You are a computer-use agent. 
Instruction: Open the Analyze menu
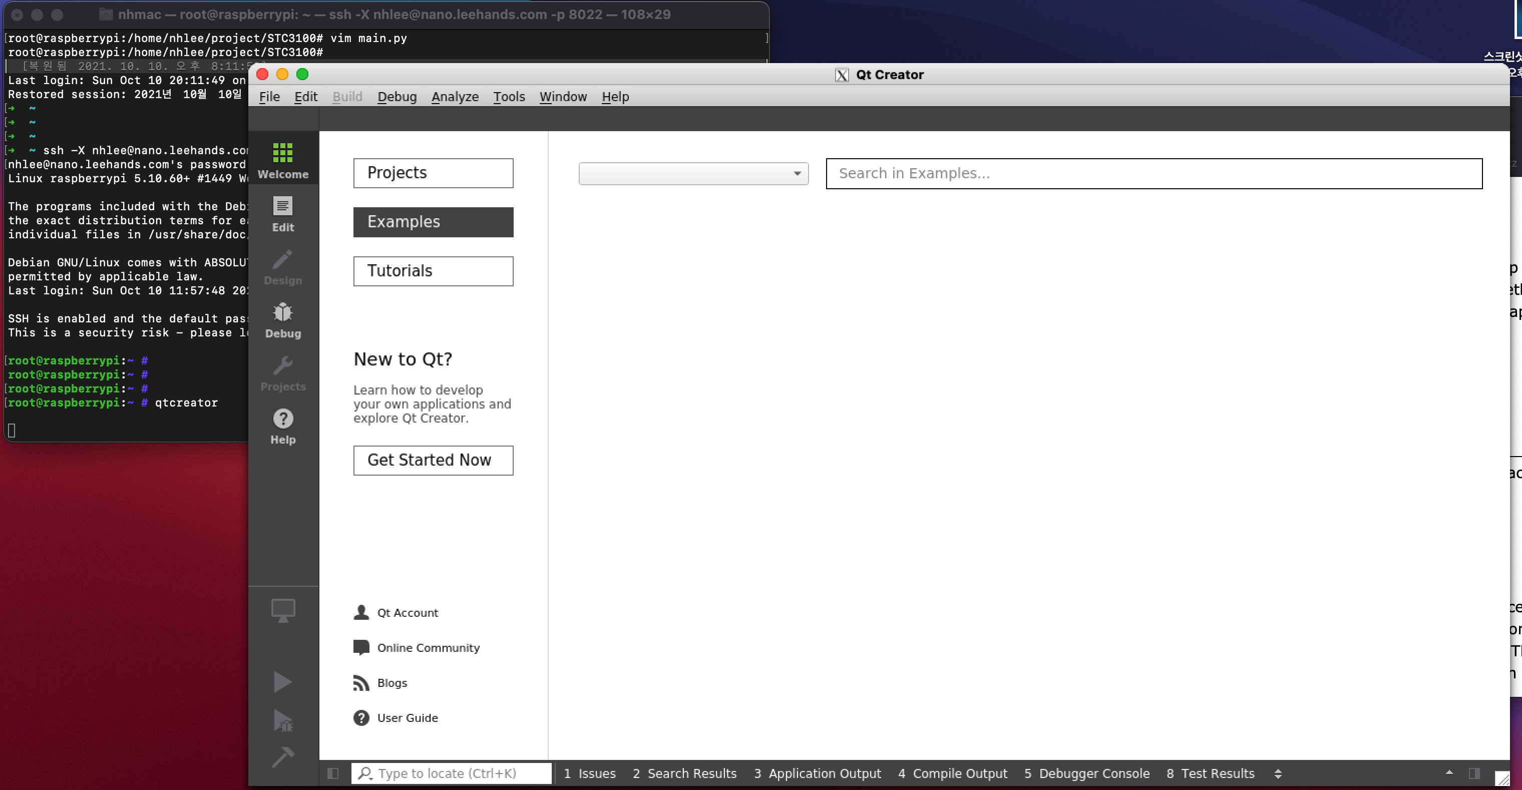point(455,97)
